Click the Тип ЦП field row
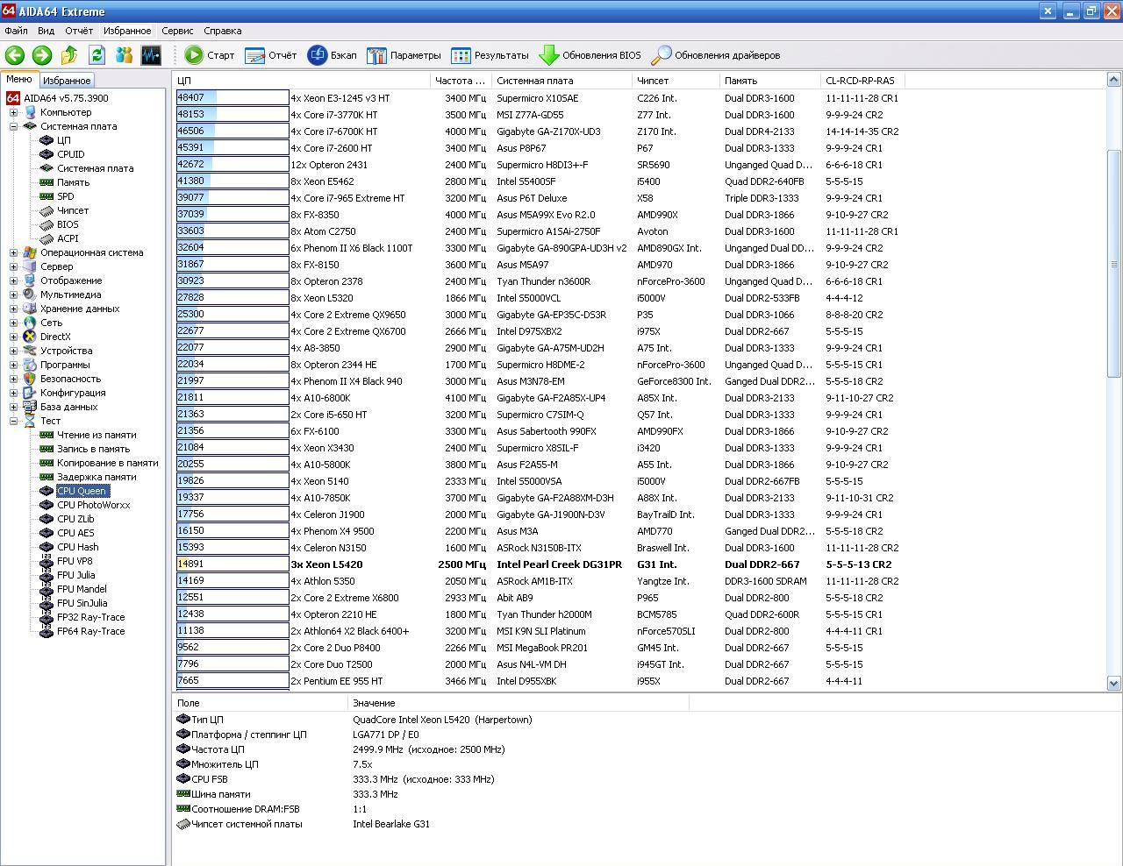Screen dimensions: 1123x866 point(430,720)
